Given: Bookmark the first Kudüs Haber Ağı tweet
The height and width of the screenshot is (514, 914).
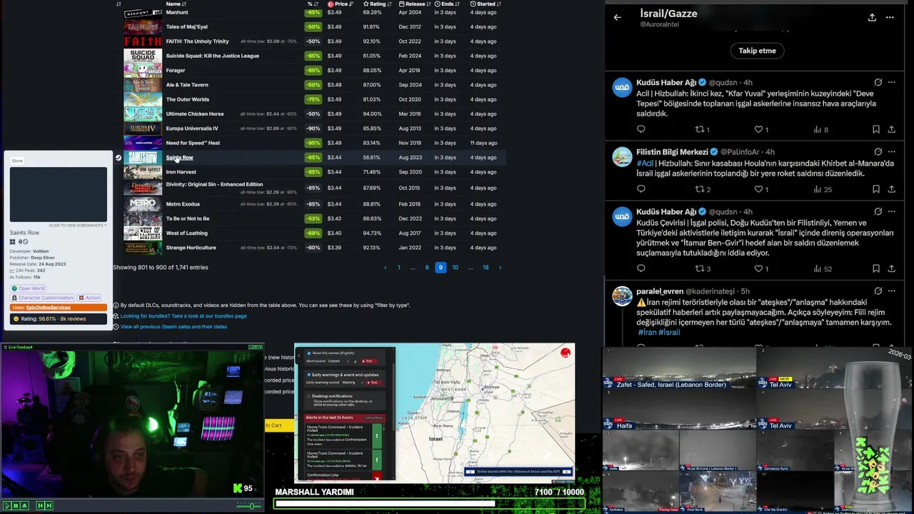Looking at the screenshot, I should point(875,129).
